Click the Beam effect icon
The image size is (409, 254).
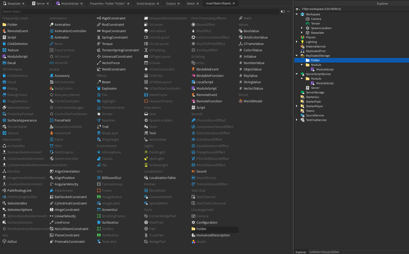tap(99, 82)
